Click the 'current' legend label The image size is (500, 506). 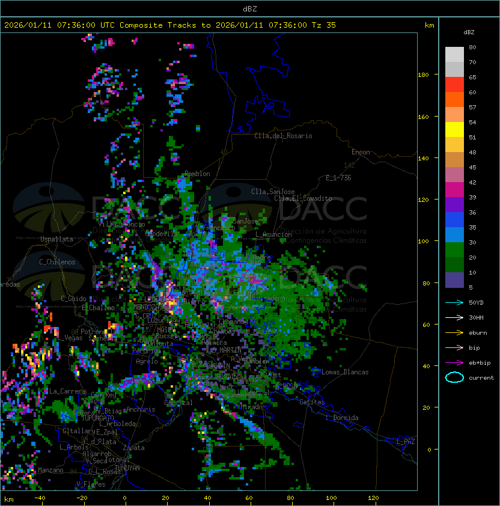[481, 378]
